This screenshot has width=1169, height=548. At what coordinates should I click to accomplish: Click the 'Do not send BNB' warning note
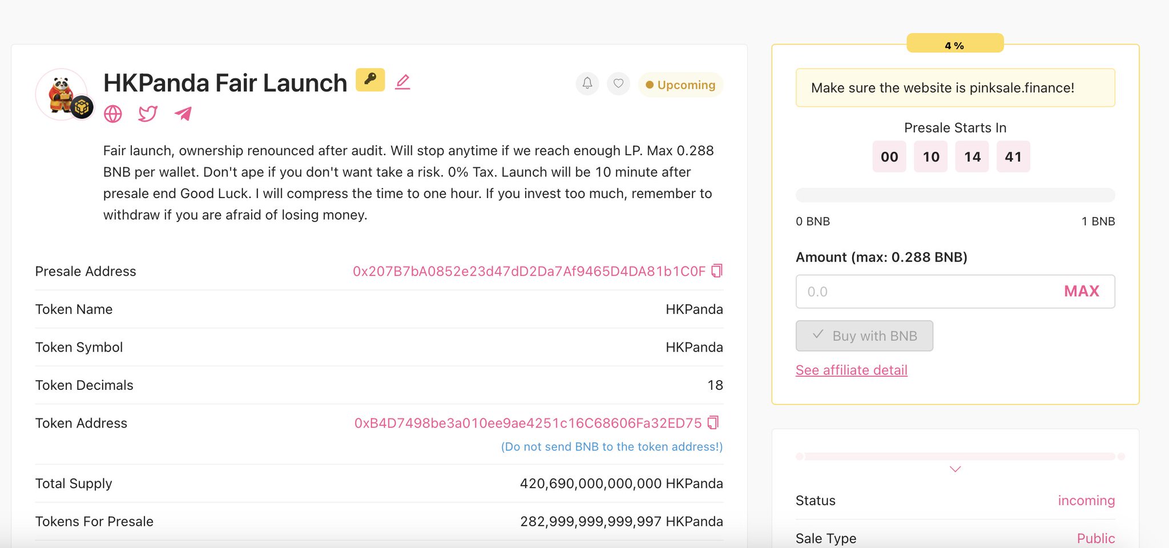click(x=612, y=447)
